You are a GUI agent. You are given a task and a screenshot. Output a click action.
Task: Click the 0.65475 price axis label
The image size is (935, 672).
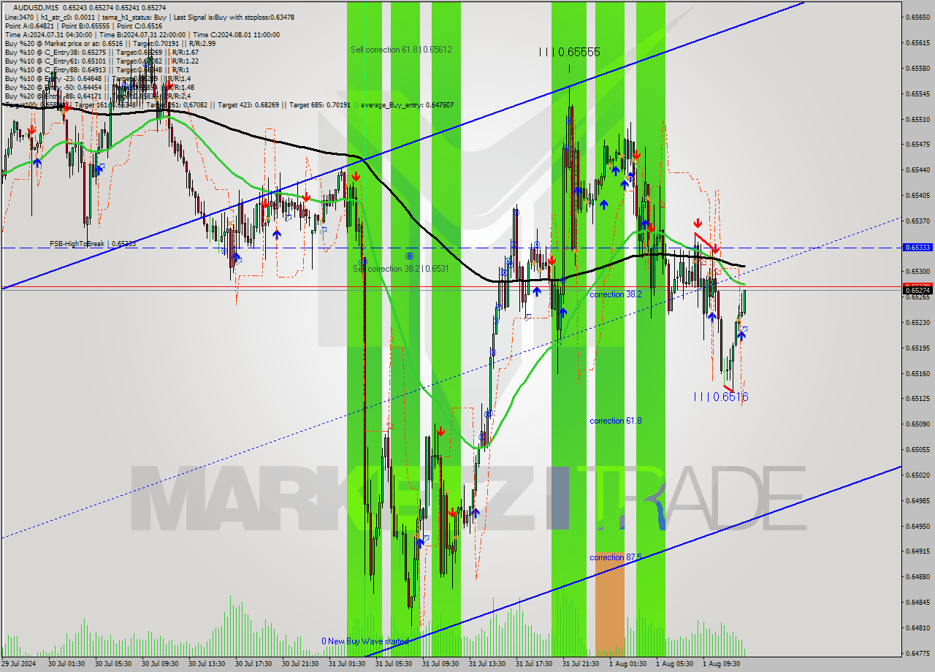[917, 144]
